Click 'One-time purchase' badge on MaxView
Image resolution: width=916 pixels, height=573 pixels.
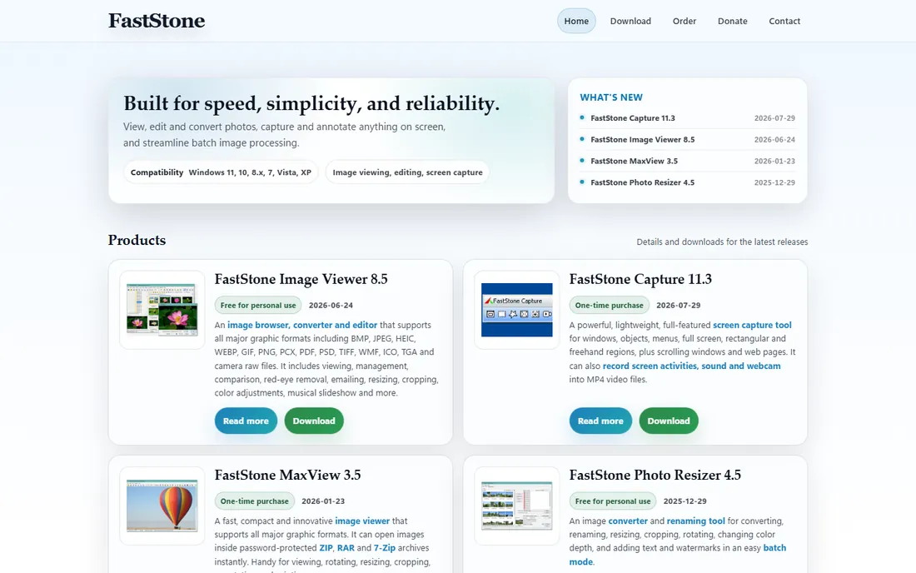tap(255, 501)
